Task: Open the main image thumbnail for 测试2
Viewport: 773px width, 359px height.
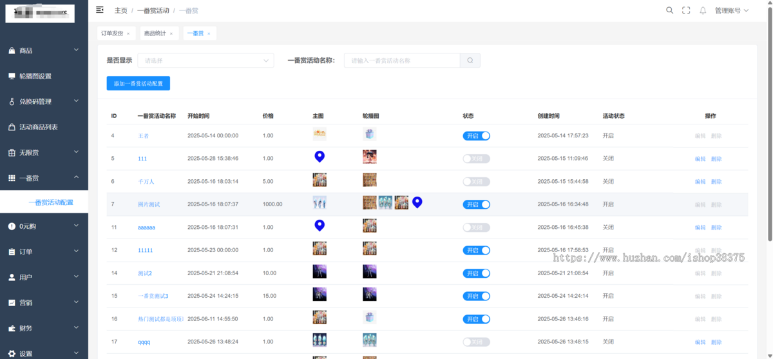Action: (320, 271)
